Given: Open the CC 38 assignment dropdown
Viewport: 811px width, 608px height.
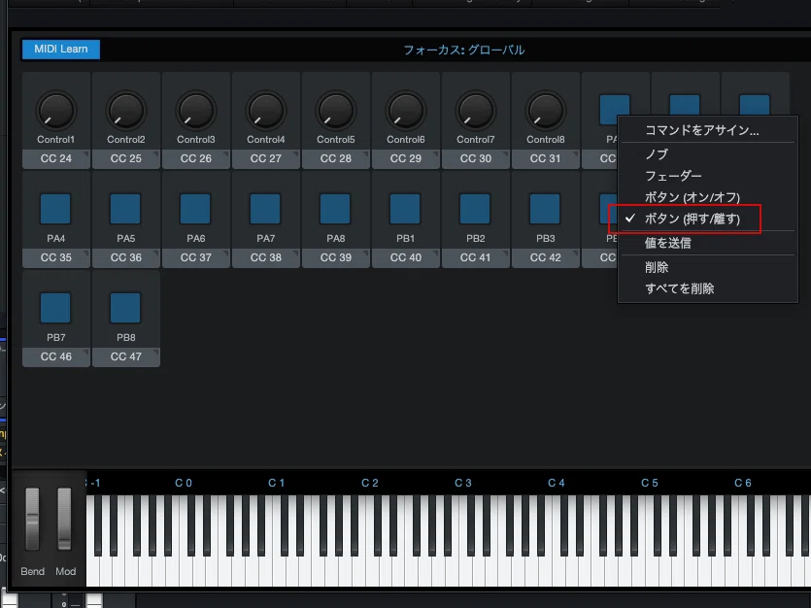Looking at the screenshot, I should pos(266,257).
